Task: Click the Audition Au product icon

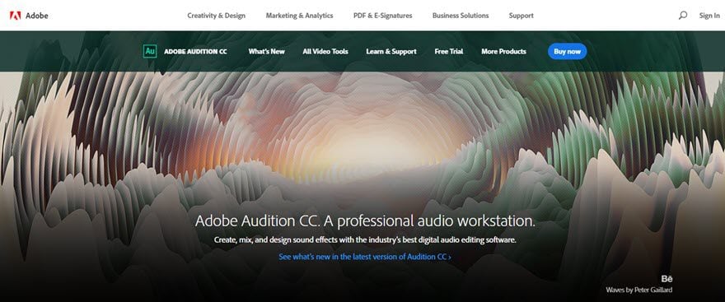Action: click(x=150, y=51)
